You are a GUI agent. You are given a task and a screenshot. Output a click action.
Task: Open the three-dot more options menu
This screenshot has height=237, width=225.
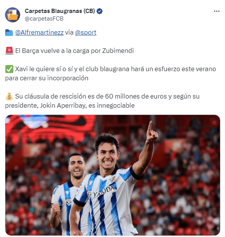click(x=217, y=11)
